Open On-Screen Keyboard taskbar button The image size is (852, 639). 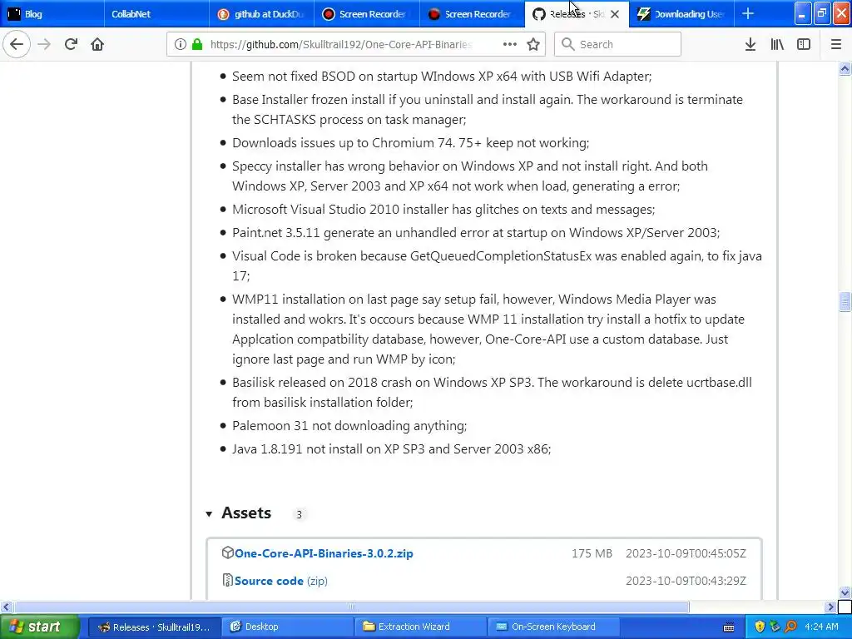click(x=553, y=627)
